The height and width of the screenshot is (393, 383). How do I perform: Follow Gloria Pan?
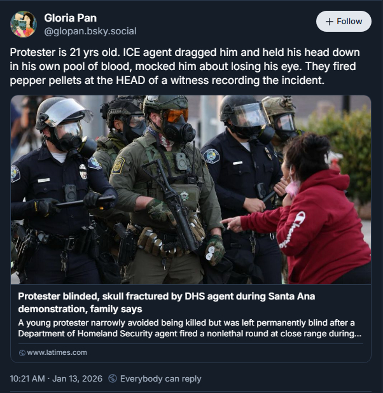pos(344,22)
